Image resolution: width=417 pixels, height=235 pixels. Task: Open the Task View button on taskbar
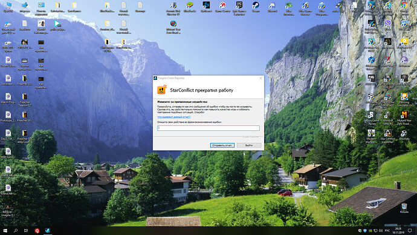26,231
